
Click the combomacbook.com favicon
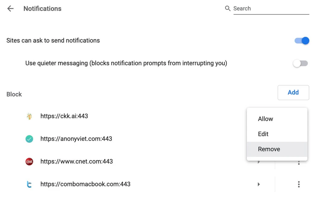29,185
